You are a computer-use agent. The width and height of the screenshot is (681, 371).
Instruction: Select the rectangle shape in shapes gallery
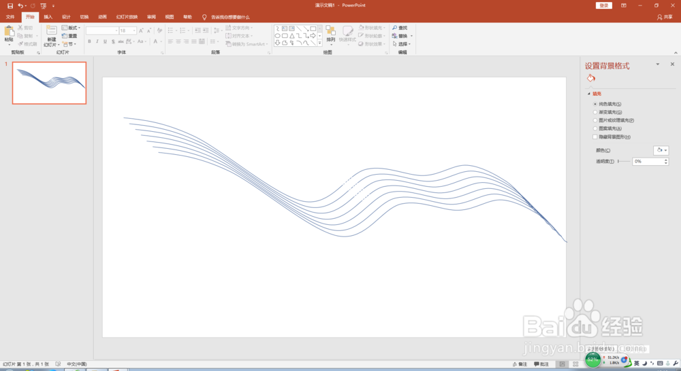[313, 29]
